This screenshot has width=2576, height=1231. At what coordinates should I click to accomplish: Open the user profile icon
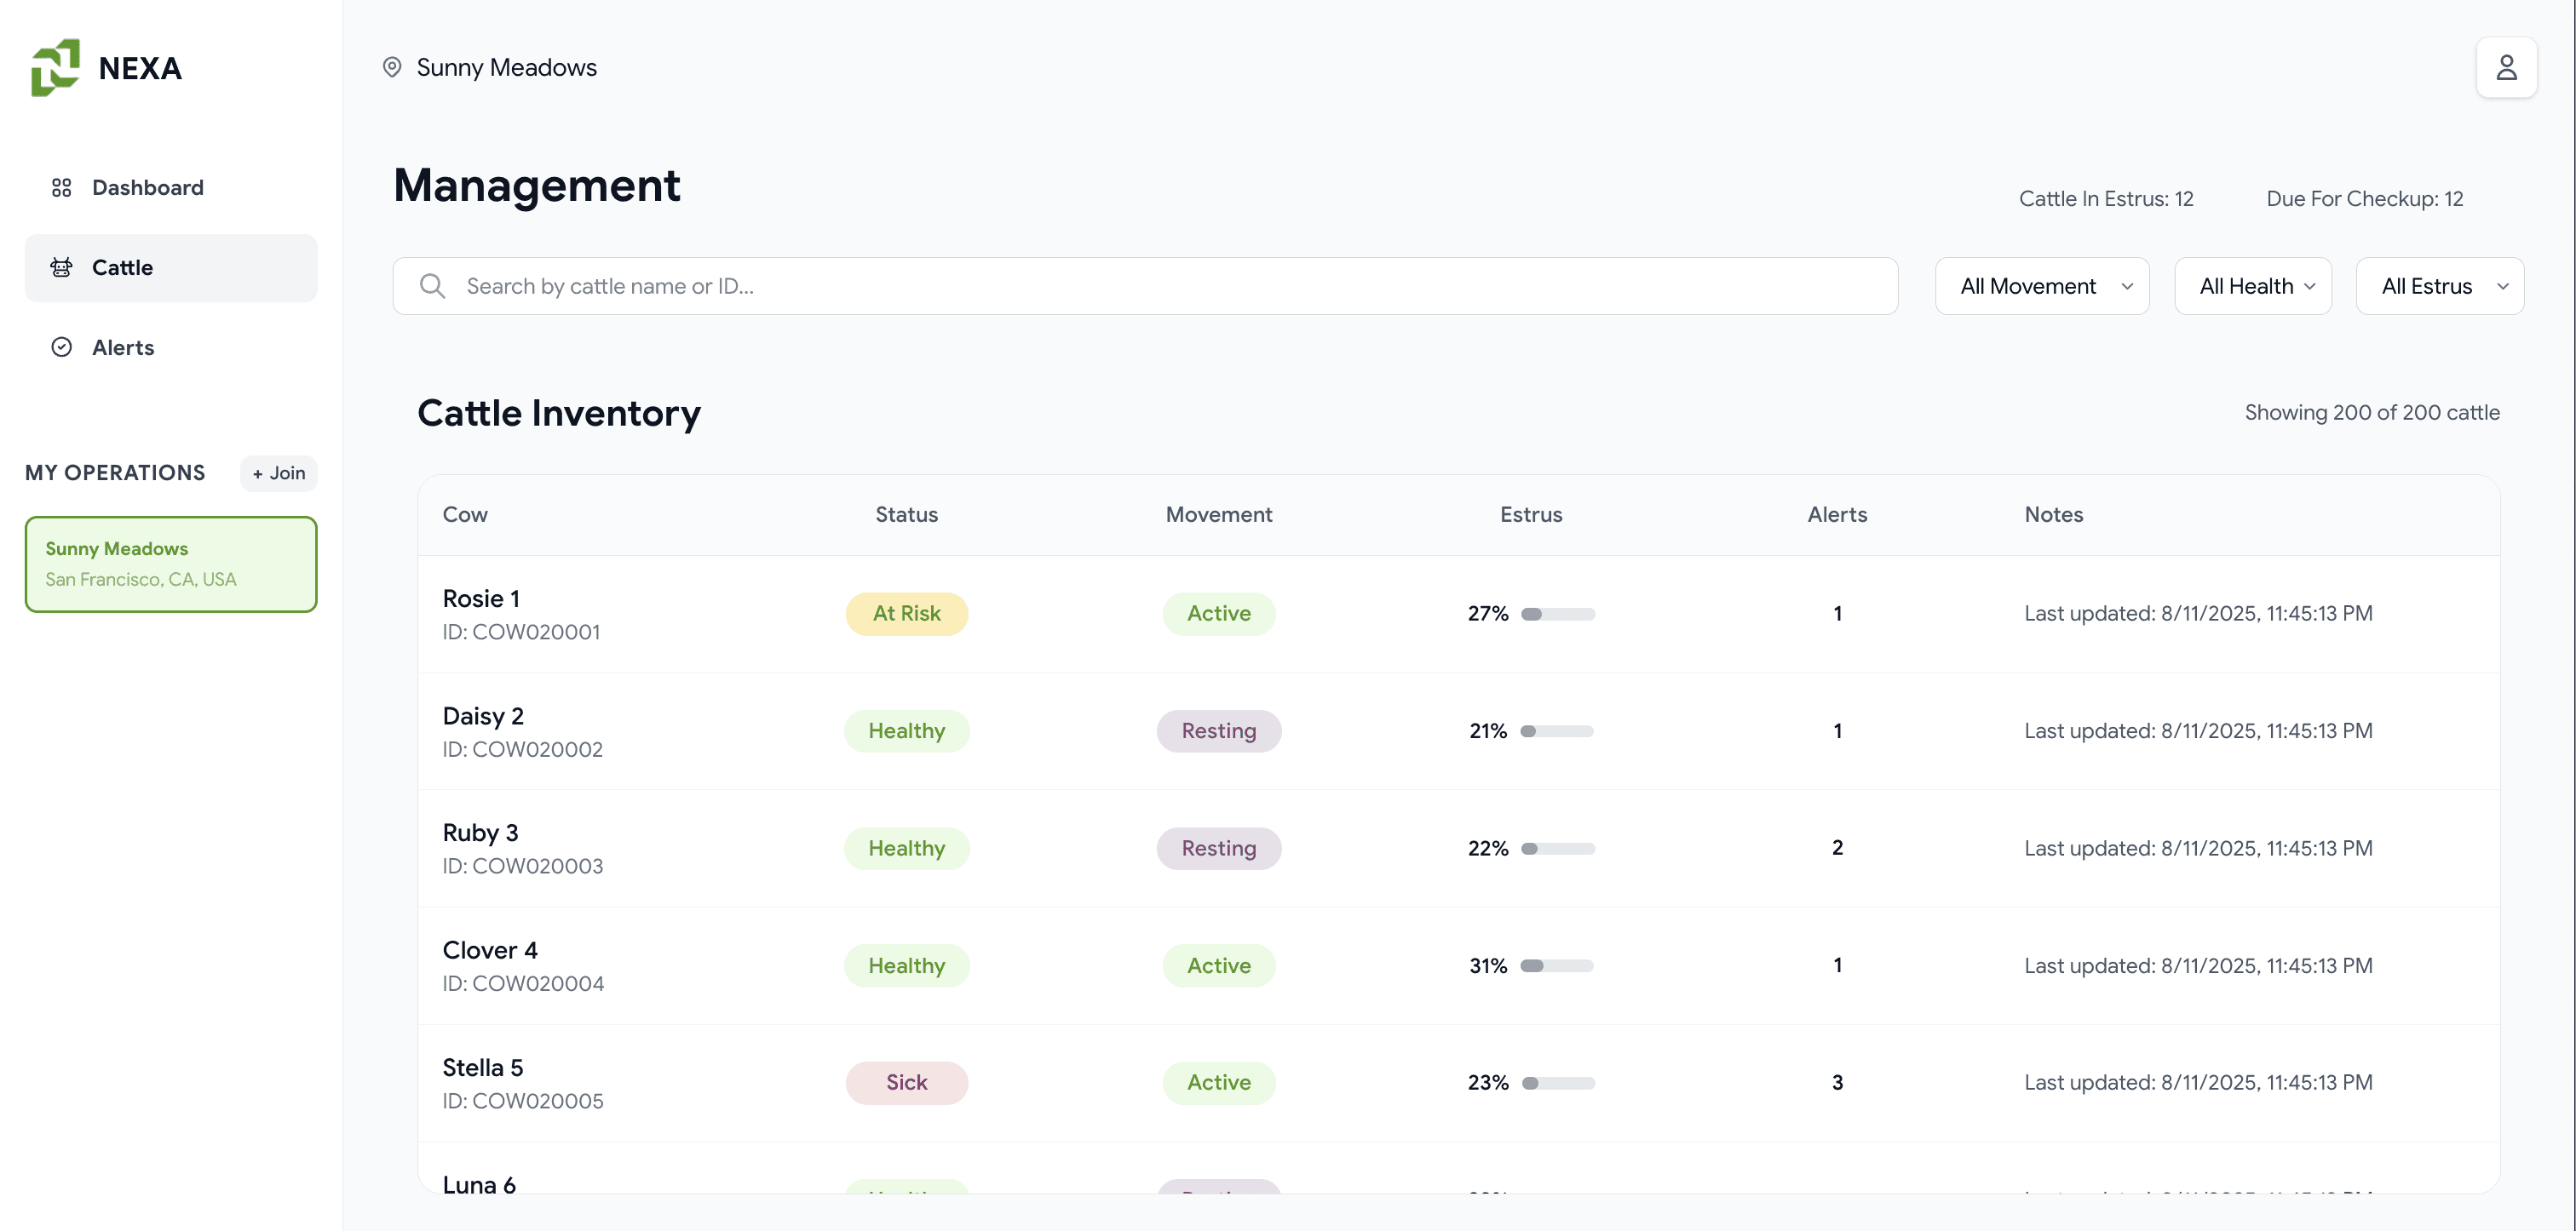(2505, 67)
